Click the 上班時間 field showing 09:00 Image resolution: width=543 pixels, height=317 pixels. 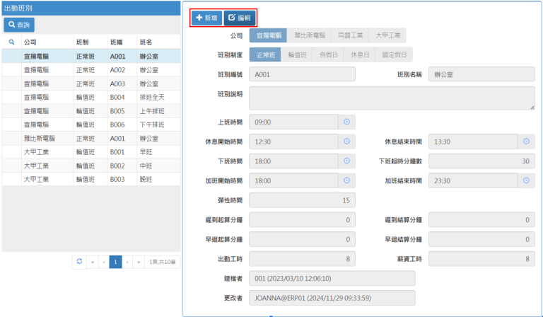coord(293,122)
